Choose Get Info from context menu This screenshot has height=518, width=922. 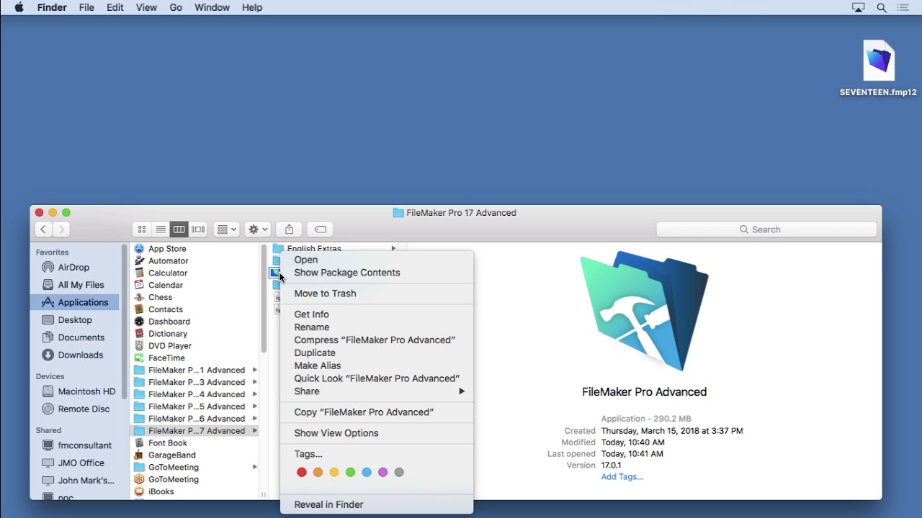tap(377, 314)
